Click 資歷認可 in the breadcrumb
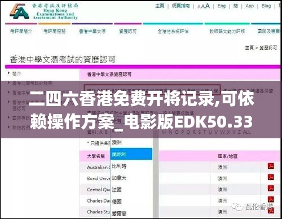This screenshot has height=219, width=282. (x=268, y=48)
